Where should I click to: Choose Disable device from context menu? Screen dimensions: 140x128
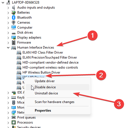pos(58,87)
